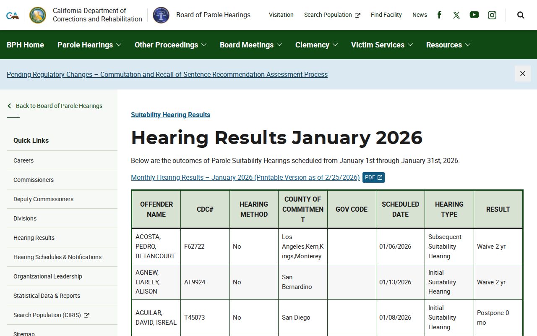The height and width of the screenshot is (336, 537).
Task: Click the COUNTY OF COMMITMENT column header
Action: [303, 209]
